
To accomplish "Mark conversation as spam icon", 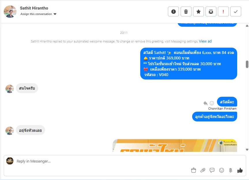I will tap(173, 11).
